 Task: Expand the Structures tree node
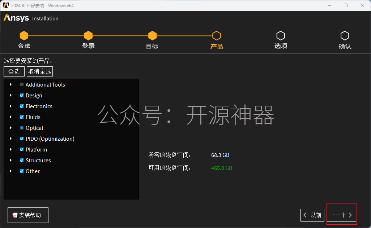tap(10, 160)
